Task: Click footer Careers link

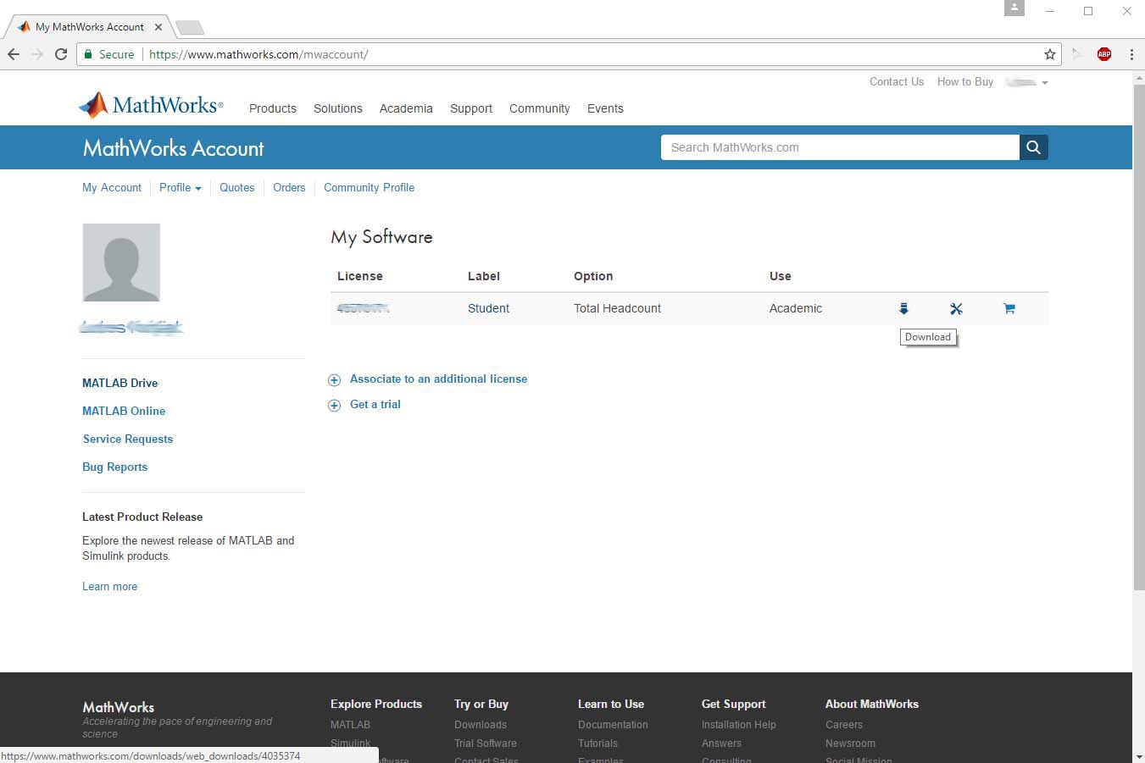Action: click(x=844, y=725)
